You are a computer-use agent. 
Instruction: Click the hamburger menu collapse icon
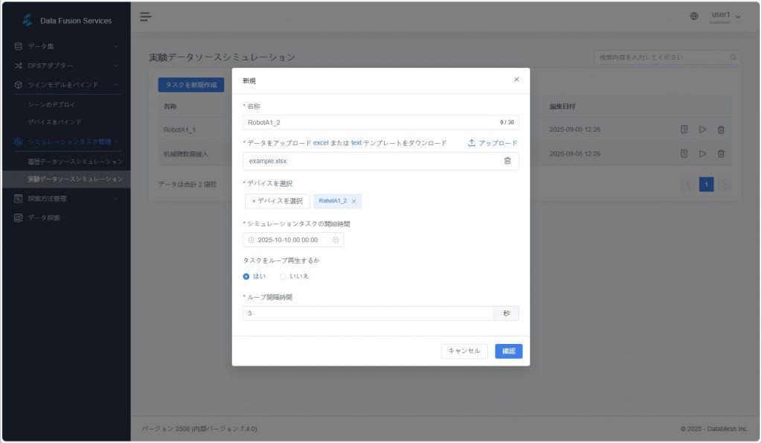(146, 16)
